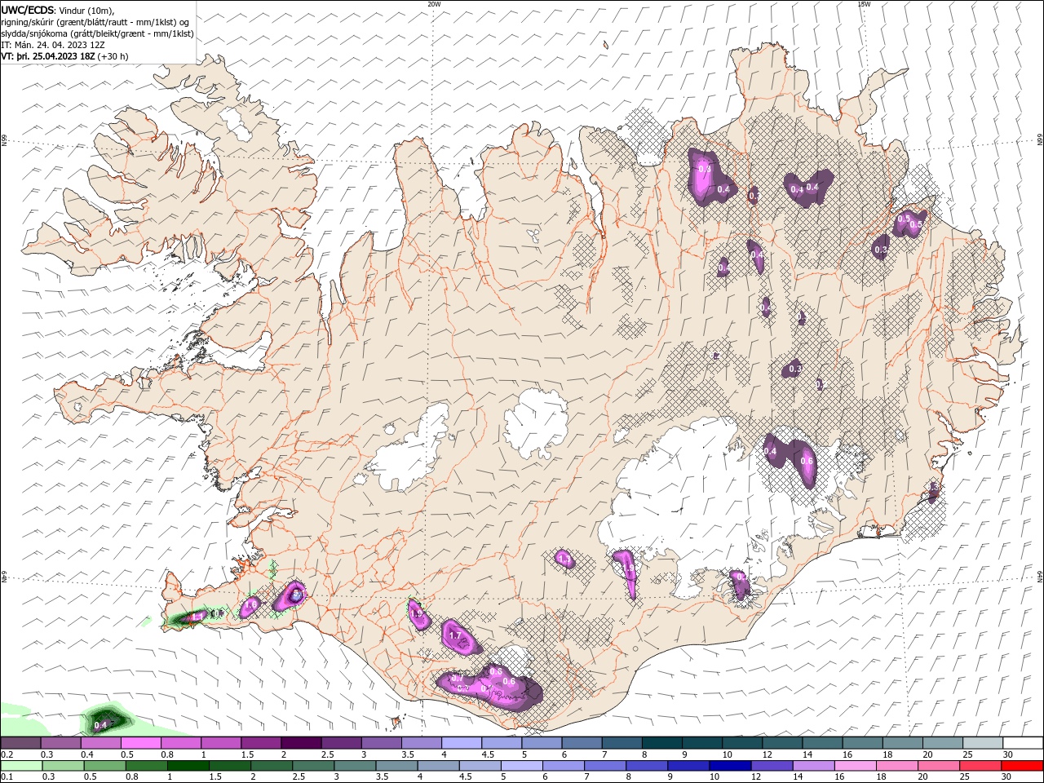Click the 'VT: Þri. 25.04.2023 18Z (+30 h)' line
This screenshot has width=1044, height=783.
tap(64, 55)
